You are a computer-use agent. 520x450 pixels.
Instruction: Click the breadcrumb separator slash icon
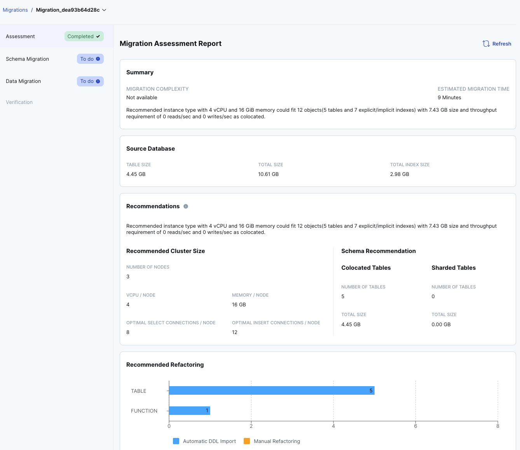(x=31, y=10)
